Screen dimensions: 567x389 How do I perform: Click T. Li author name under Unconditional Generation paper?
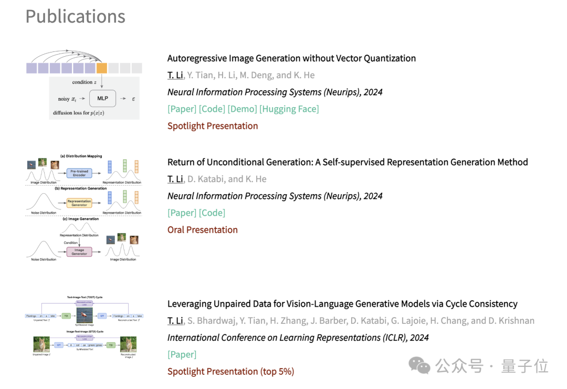point(175,179)
